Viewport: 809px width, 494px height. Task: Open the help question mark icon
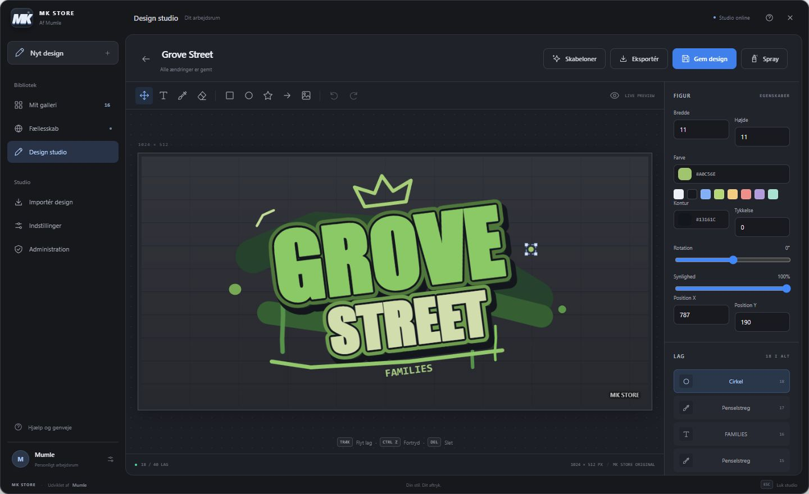pyautogui.click(x=769, y=17)
